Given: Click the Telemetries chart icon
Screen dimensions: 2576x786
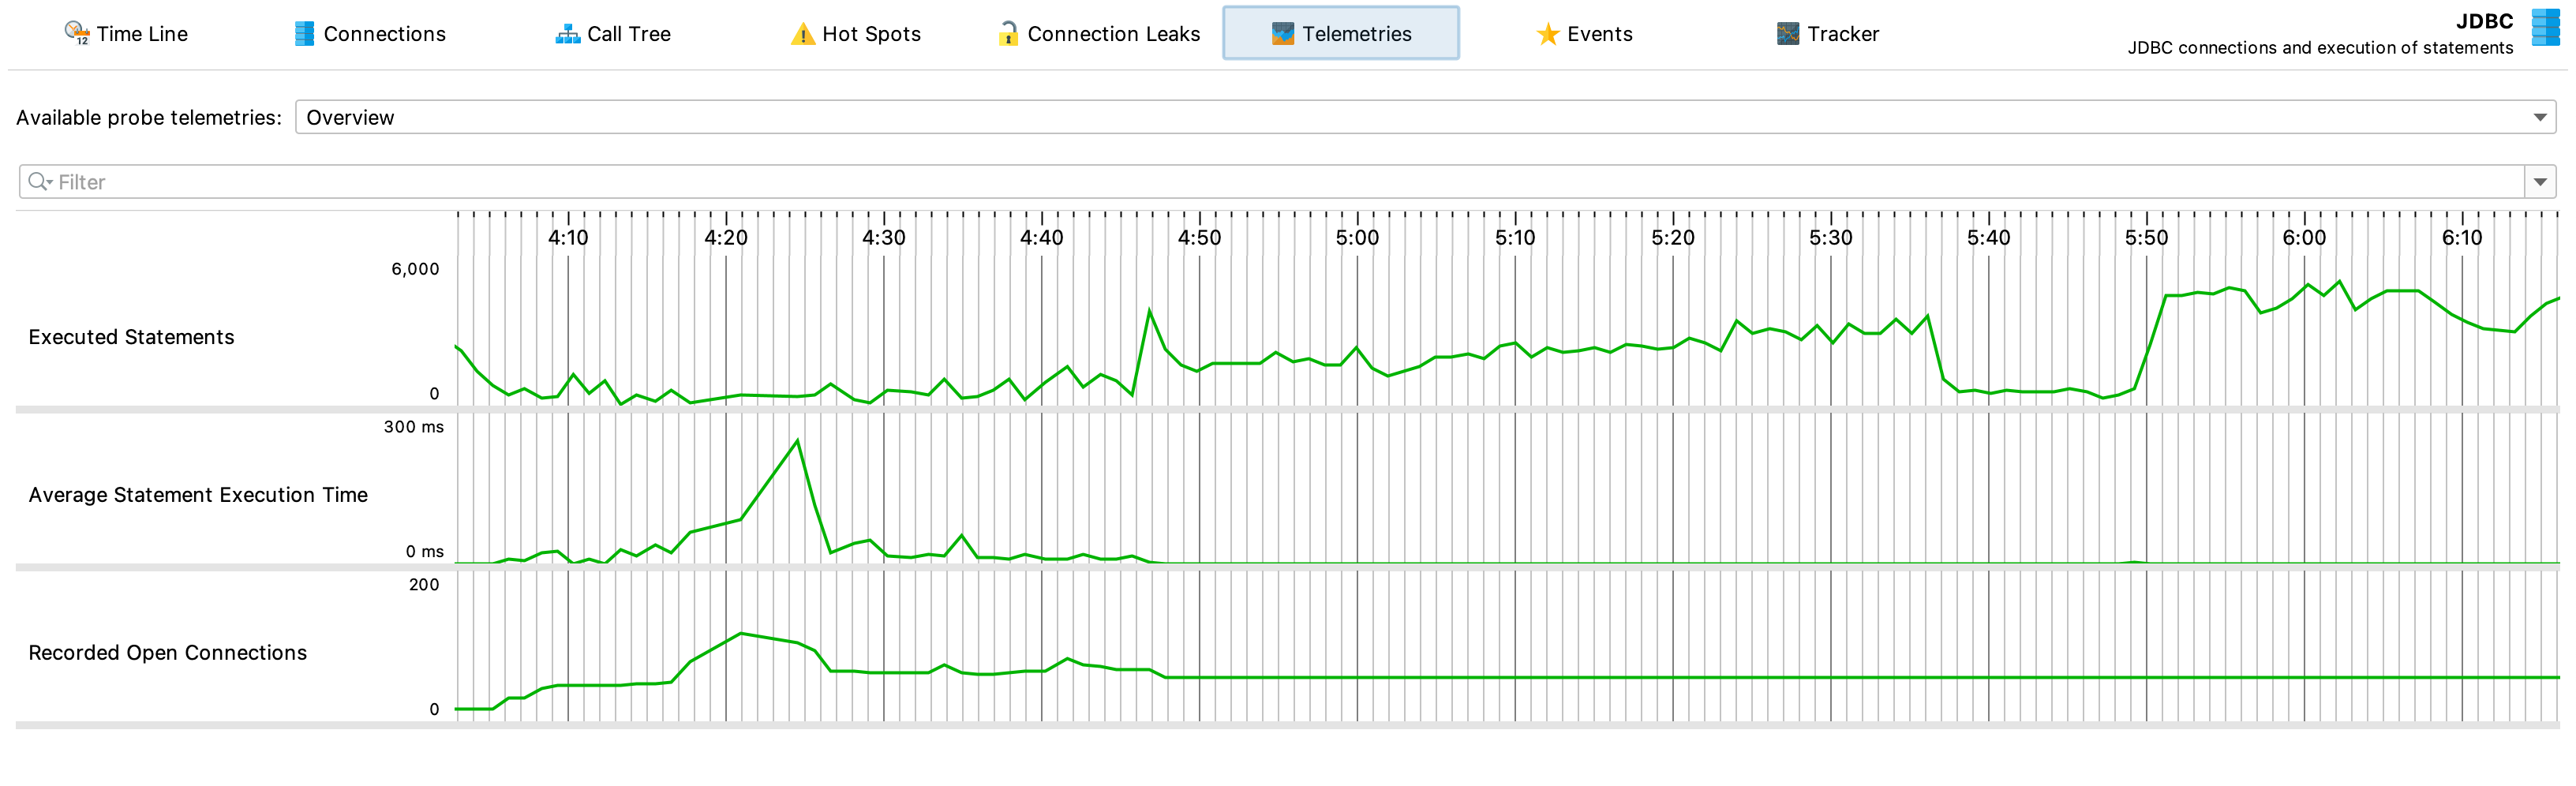Looking at the screenshot, I should [x=1282, y=34].
